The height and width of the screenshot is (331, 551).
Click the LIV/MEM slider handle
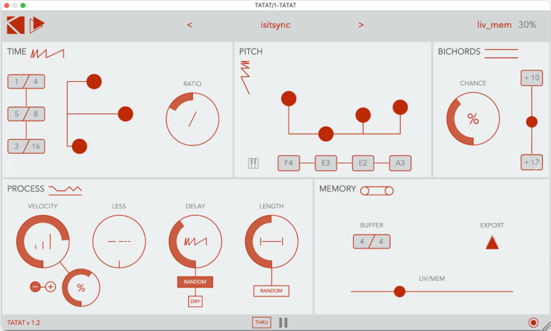(399, 292)
